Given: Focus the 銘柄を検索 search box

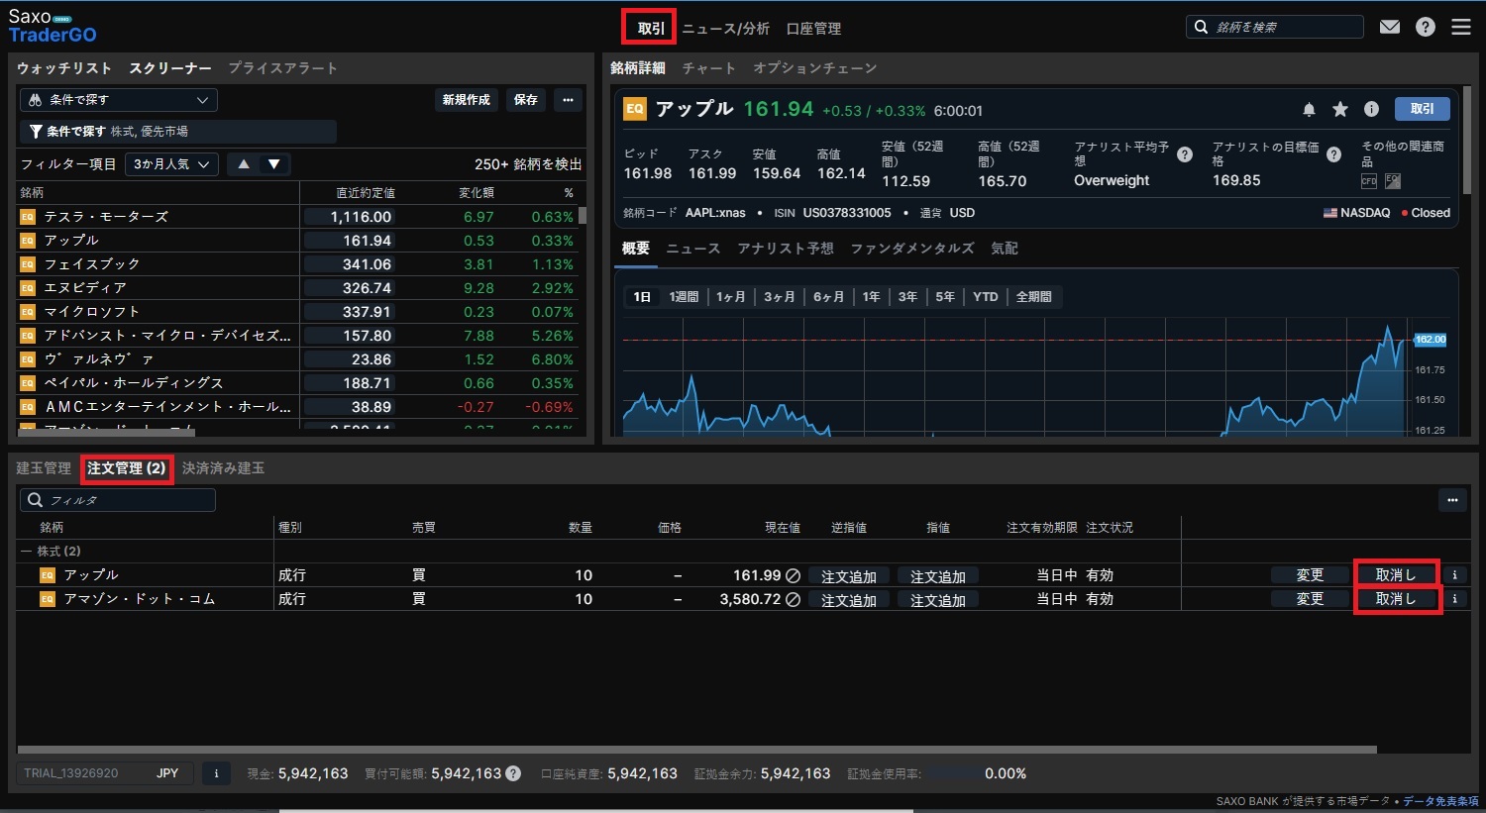Looking at the screenshot, I should point(1275,27).
